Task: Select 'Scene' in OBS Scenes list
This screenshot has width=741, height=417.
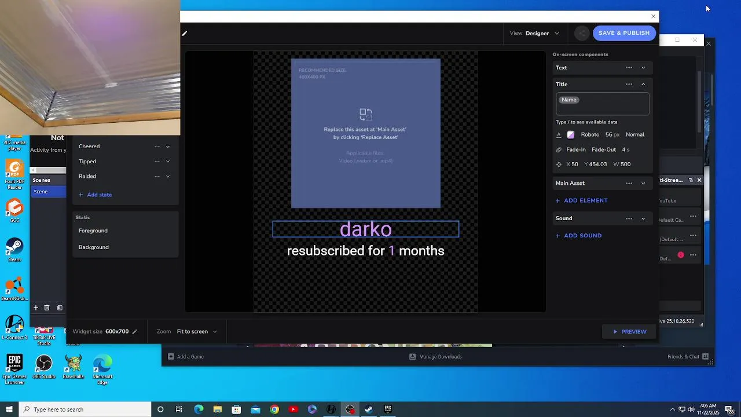Action: click(49, 192)
